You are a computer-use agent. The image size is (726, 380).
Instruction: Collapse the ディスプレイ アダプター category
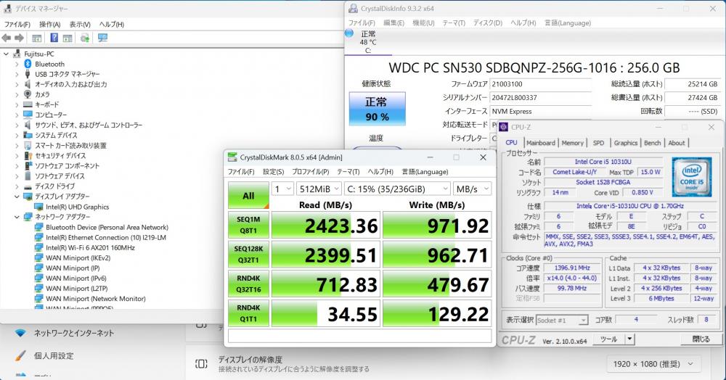click(x=17, y=197)
